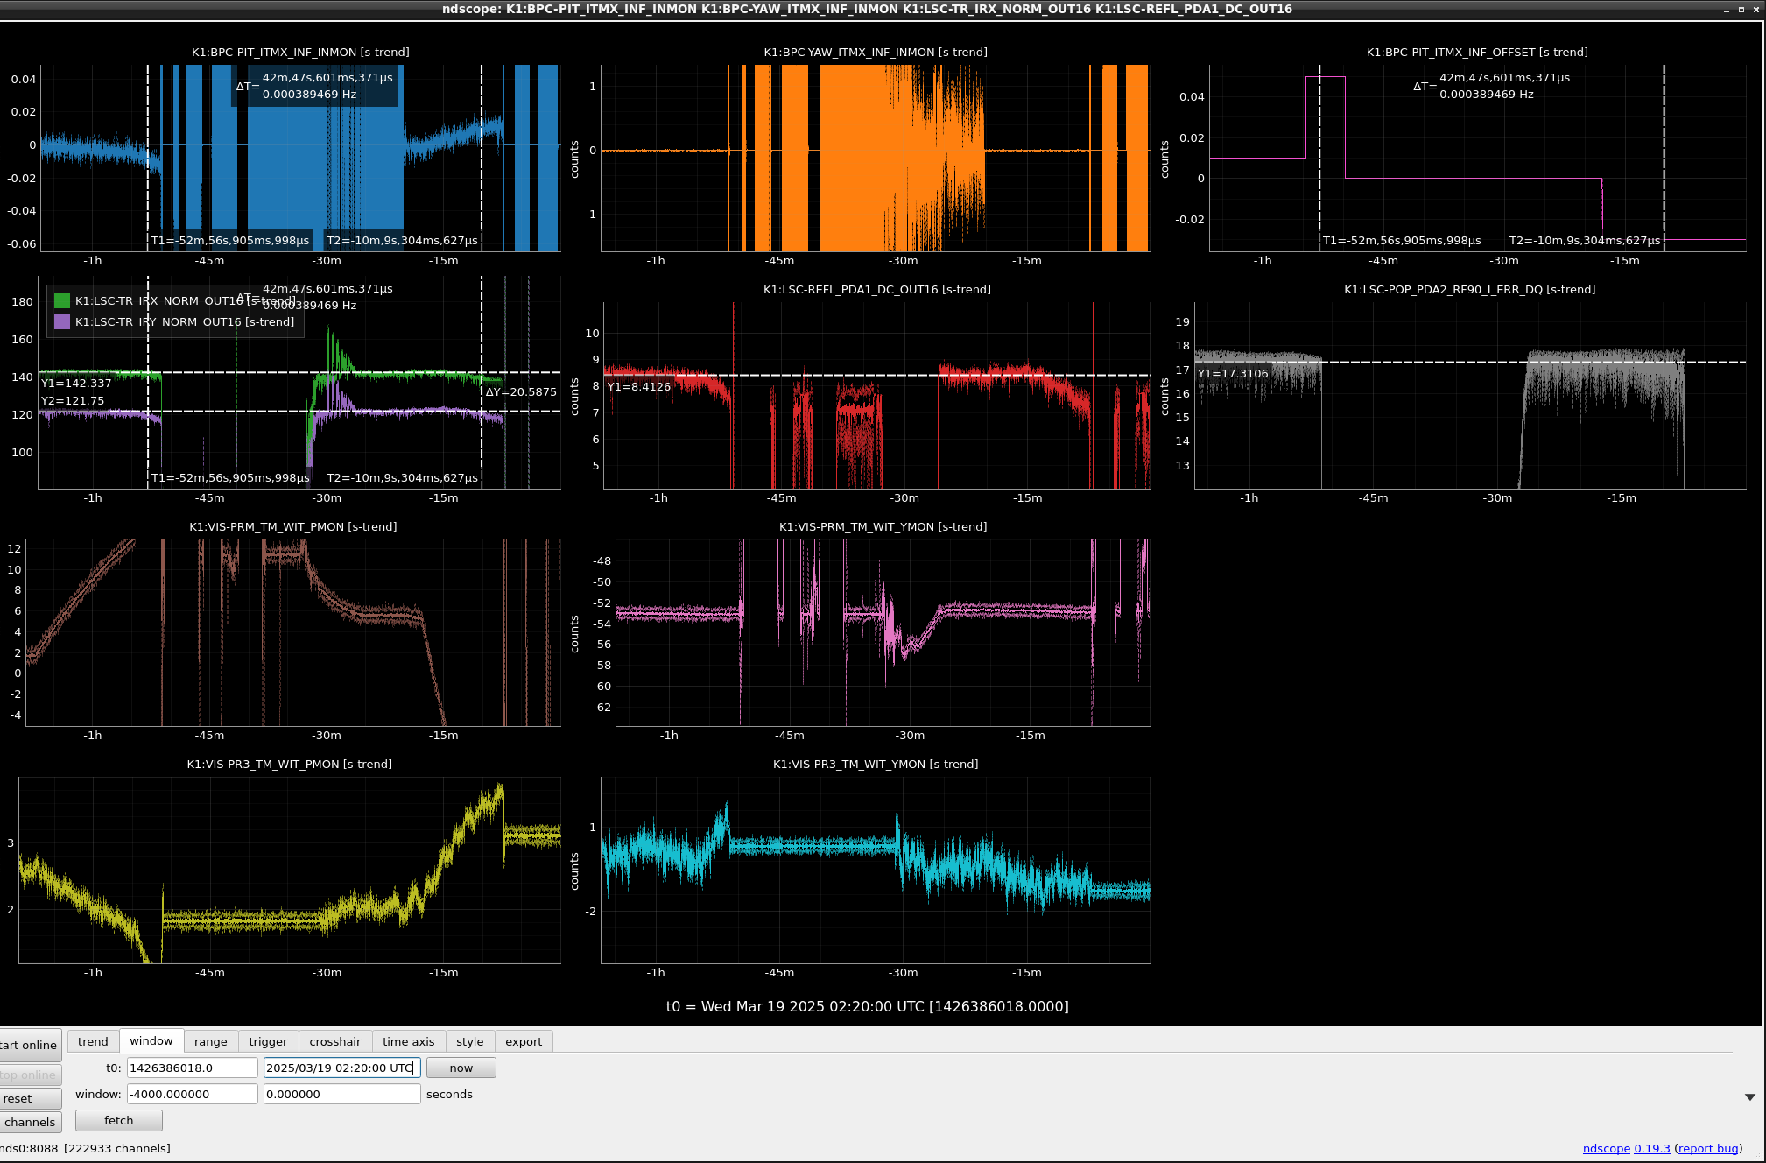The width and height of the screenshot is (1766, 1163).
Task: Click the K1:VIS-PR3_TM_WIT_PMON plot title
Action: [x=290, y=764]
